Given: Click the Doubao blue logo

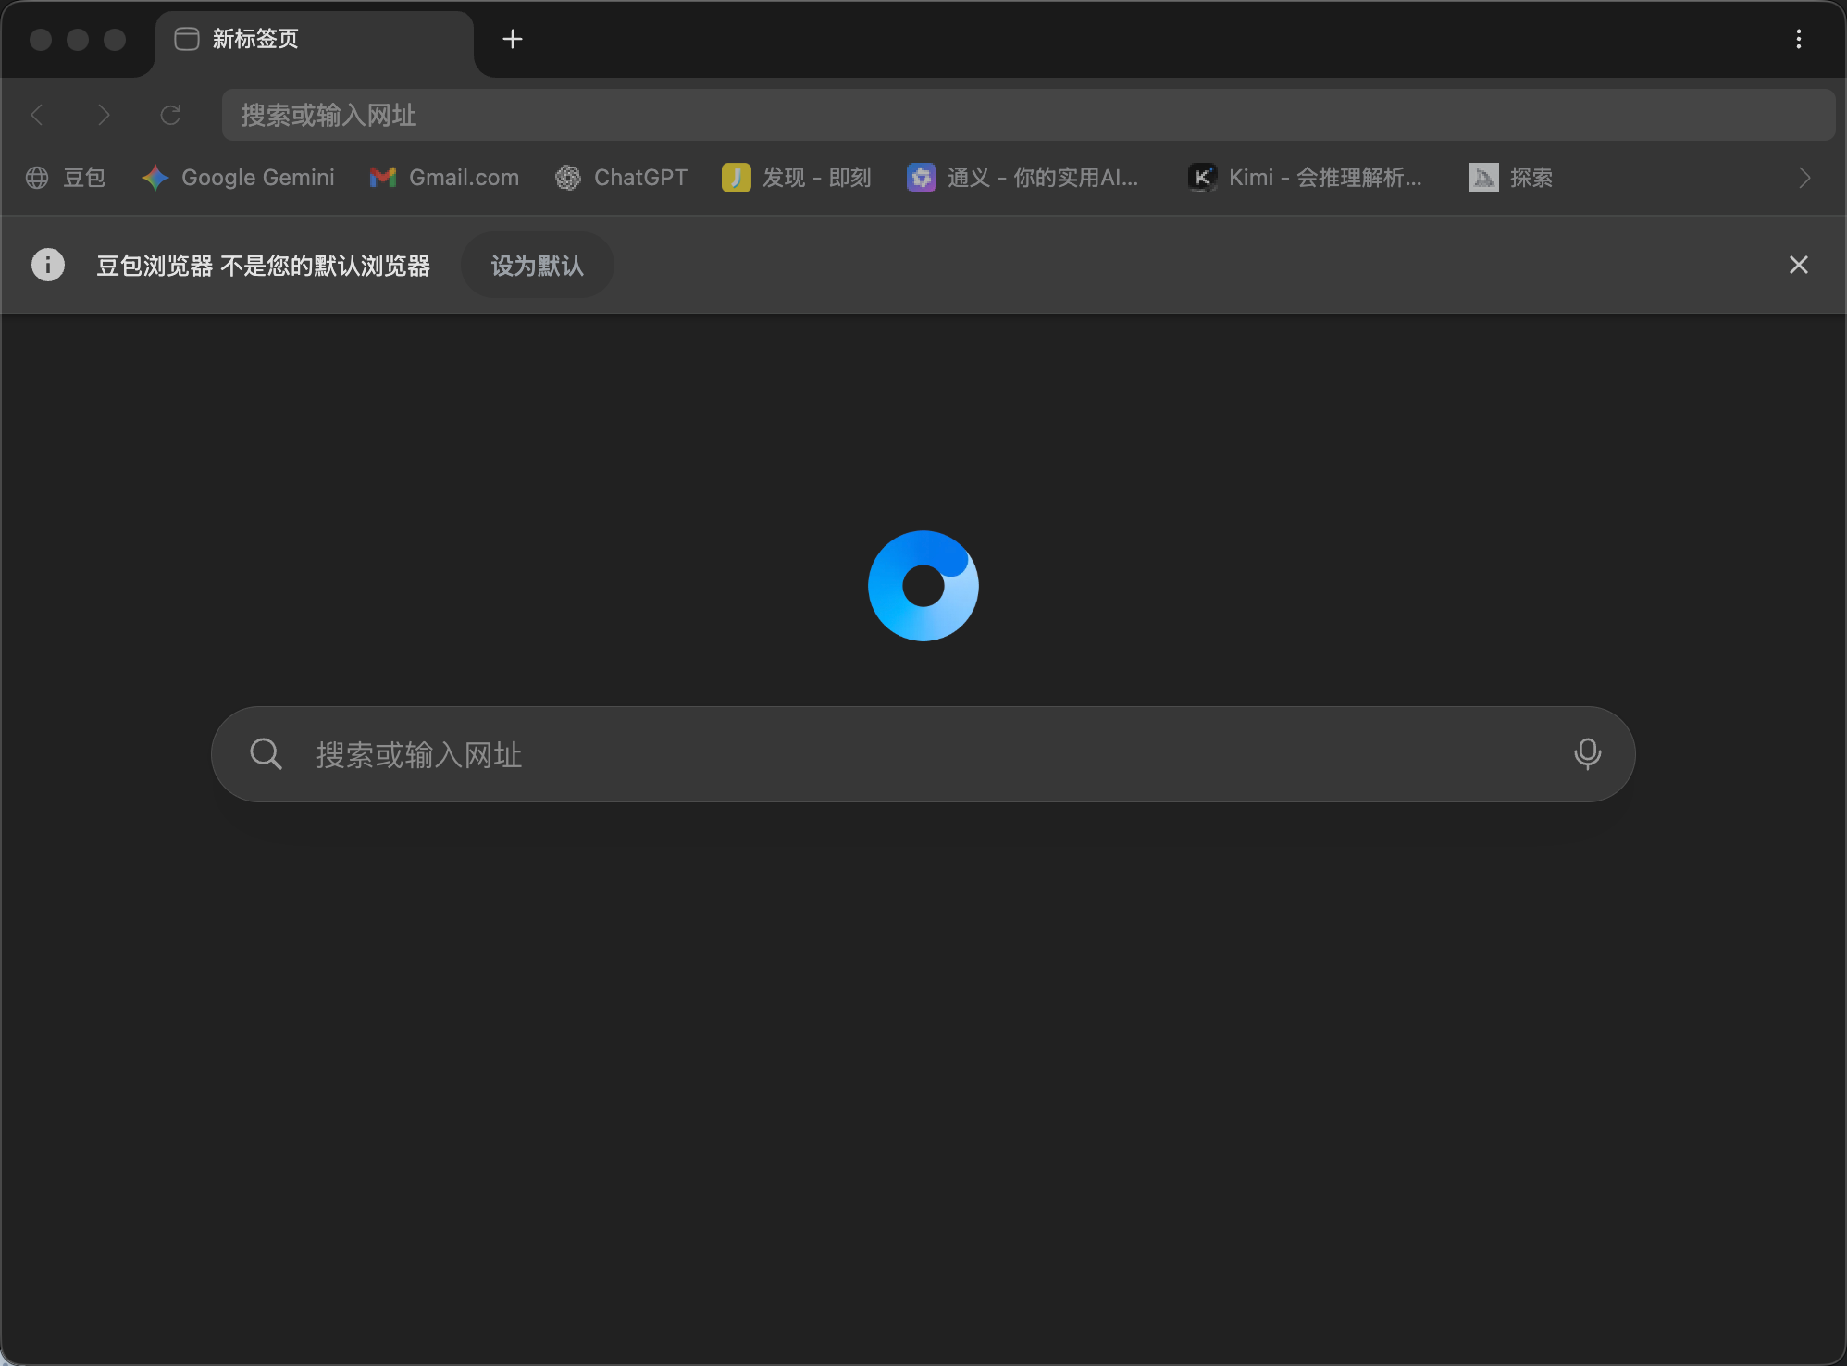Looking at the screenshot, I should pyautogui.click(x=923, y=586).
